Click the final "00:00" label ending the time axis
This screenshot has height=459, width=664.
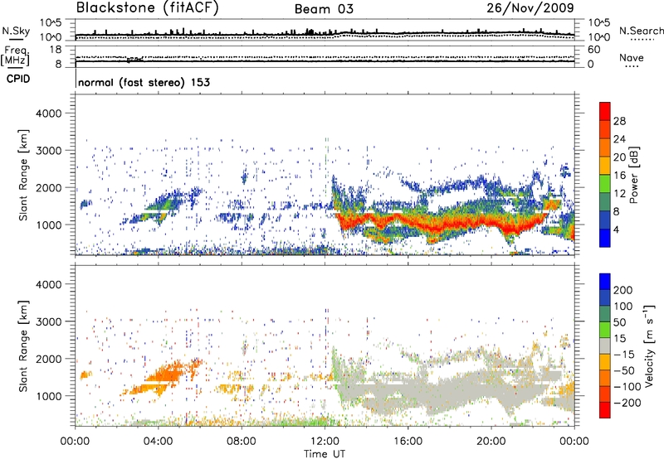coord(574,442)
